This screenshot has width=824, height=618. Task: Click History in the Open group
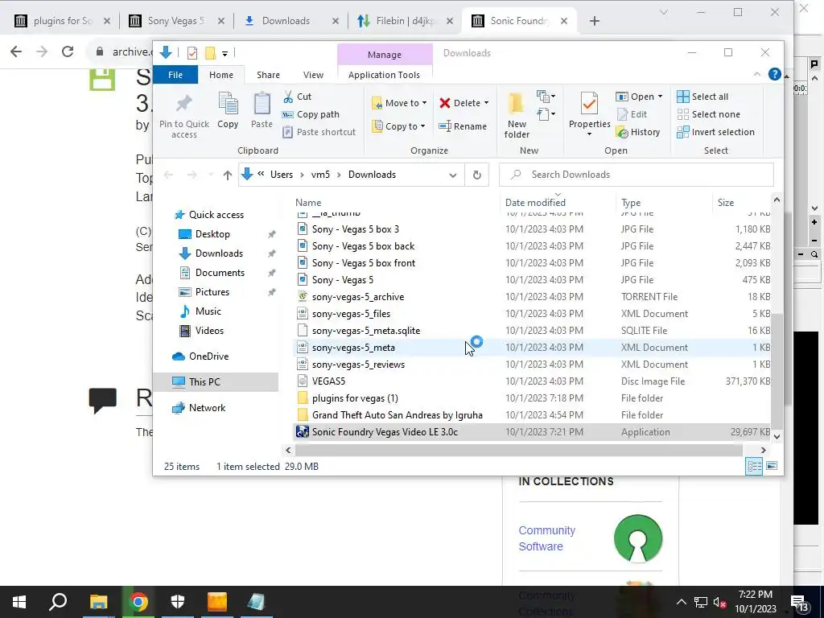(638, 133)
